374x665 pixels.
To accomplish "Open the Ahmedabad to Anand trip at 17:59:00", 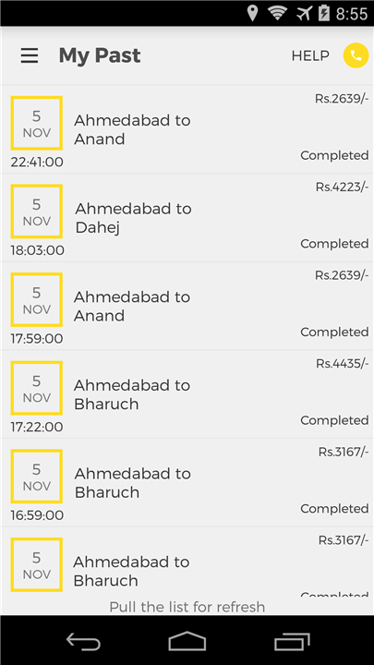I will click(187, 307).
